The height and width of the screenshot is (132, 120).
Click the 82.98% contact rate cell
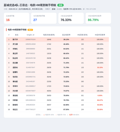tap(66, 105)
